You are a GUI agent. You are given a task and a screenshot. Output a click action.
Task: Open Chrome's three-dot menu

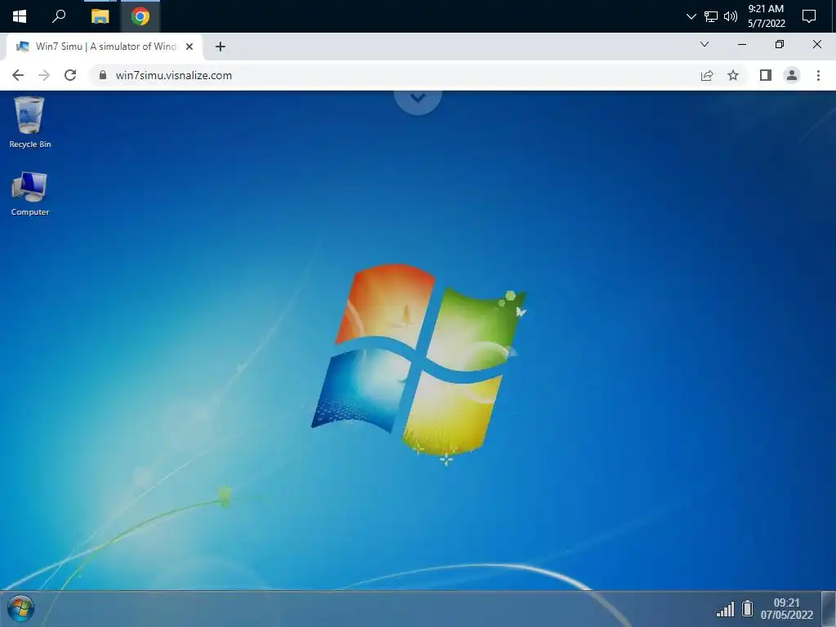click(x=818, y=75)
